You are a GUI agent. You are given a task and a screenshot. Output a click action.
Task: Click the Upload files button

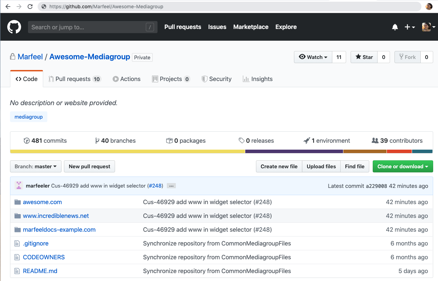coord(321,167)
